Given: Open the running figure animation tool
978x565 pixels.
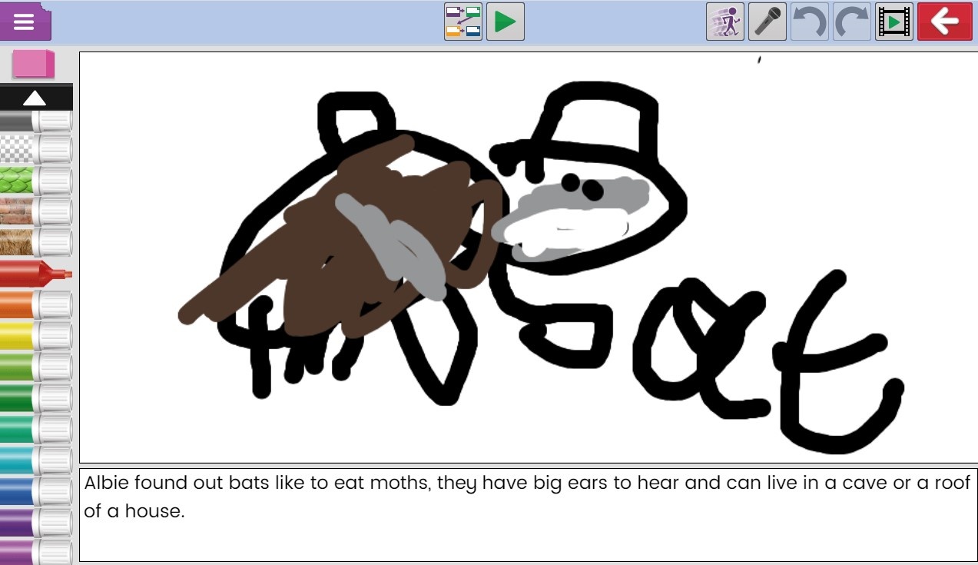Looking at the screenshot, I should pos(724,22).
